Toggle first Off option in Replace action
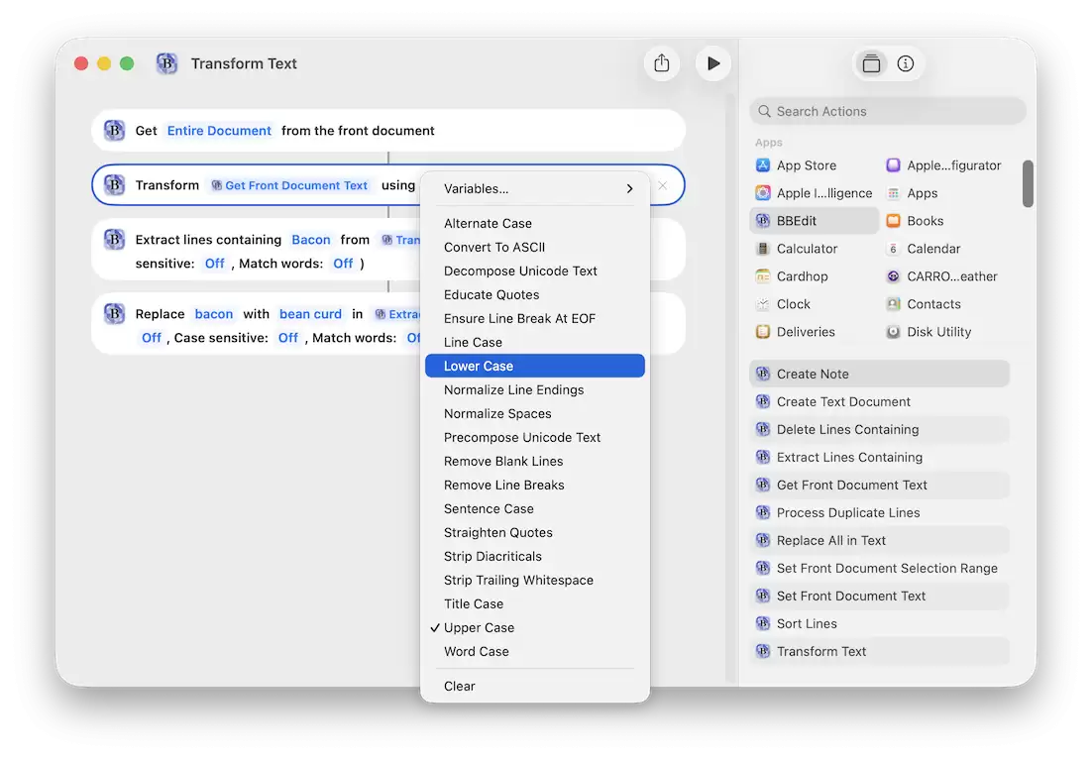The height and width of the screenshot is (760, 1092). click(152, 338)
